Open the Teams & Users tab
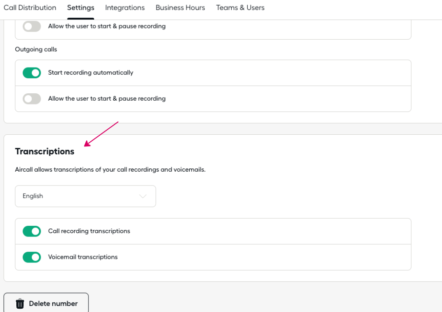Image resolution: width=442 pixels, height=312 pixels. click(240, 7)
